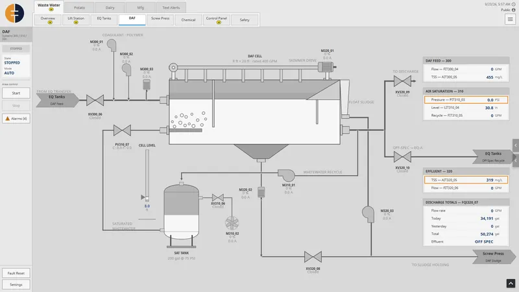This screenshot has height=292, width=519.
Task: Click the 8.0 ft cell level value
Action: pos(147,206)
